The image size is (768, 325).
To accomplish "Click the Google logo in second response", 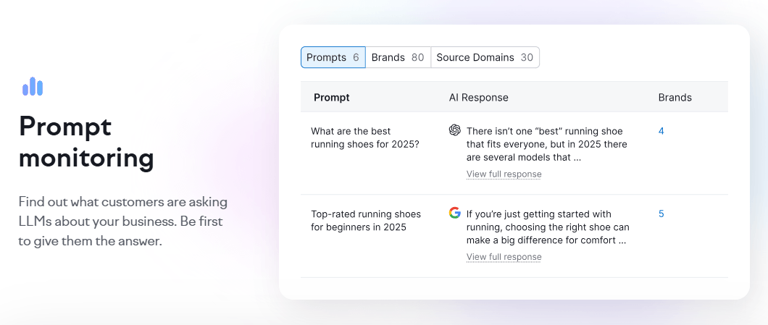I will tap(454, 213).
